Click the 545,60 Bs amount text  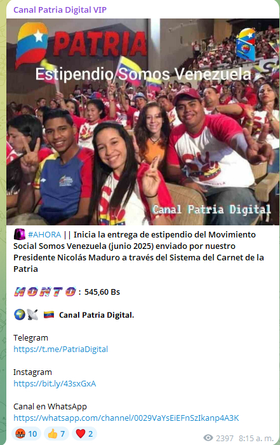[102, 292]
